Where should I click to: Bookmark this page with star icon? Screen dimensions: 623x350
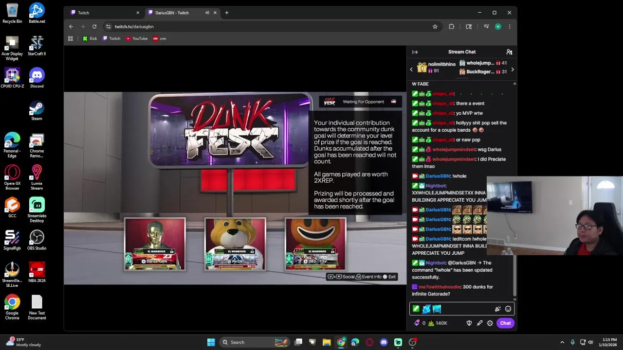435,27
